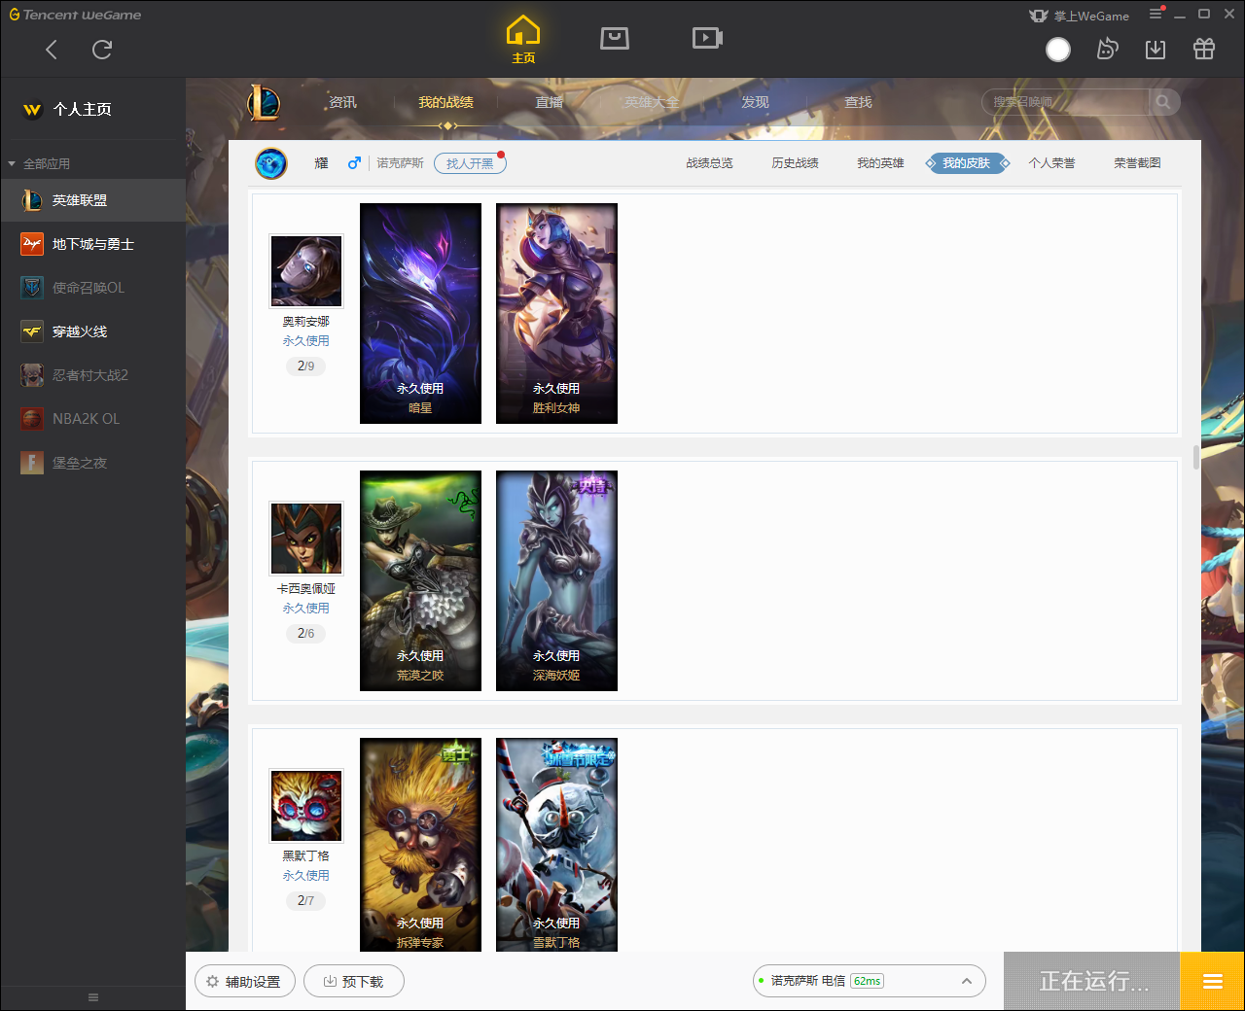Viewport: 1245px width, 1011px height.
Task: Open the 主页 home icon
Action: click(x=523, y=40)
